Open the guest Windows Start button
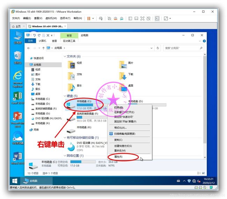The image size is (227, 199). tap(15, 181)
